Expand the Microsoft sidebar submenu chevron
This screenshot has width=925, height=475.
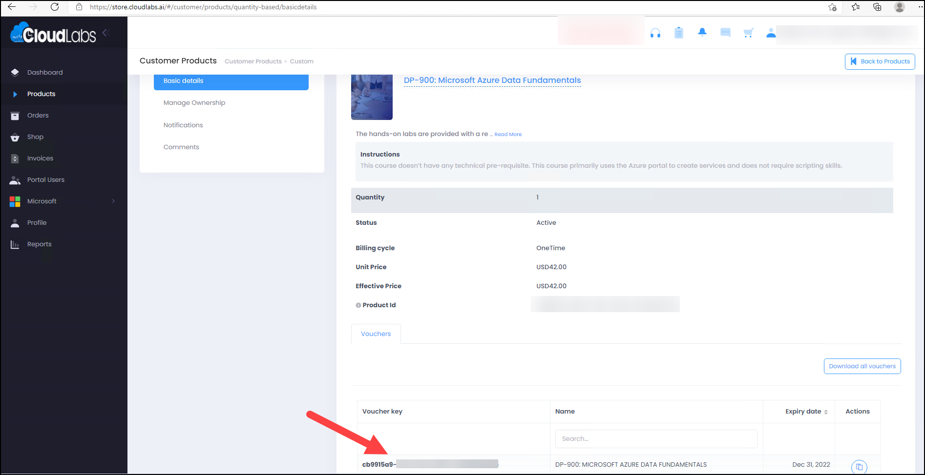point(113,201)
